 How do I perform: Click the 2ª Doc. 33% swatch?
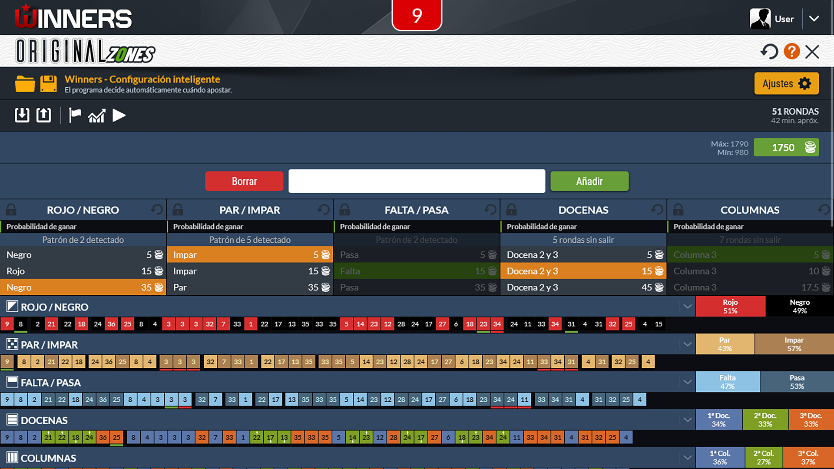pos(765,419)
